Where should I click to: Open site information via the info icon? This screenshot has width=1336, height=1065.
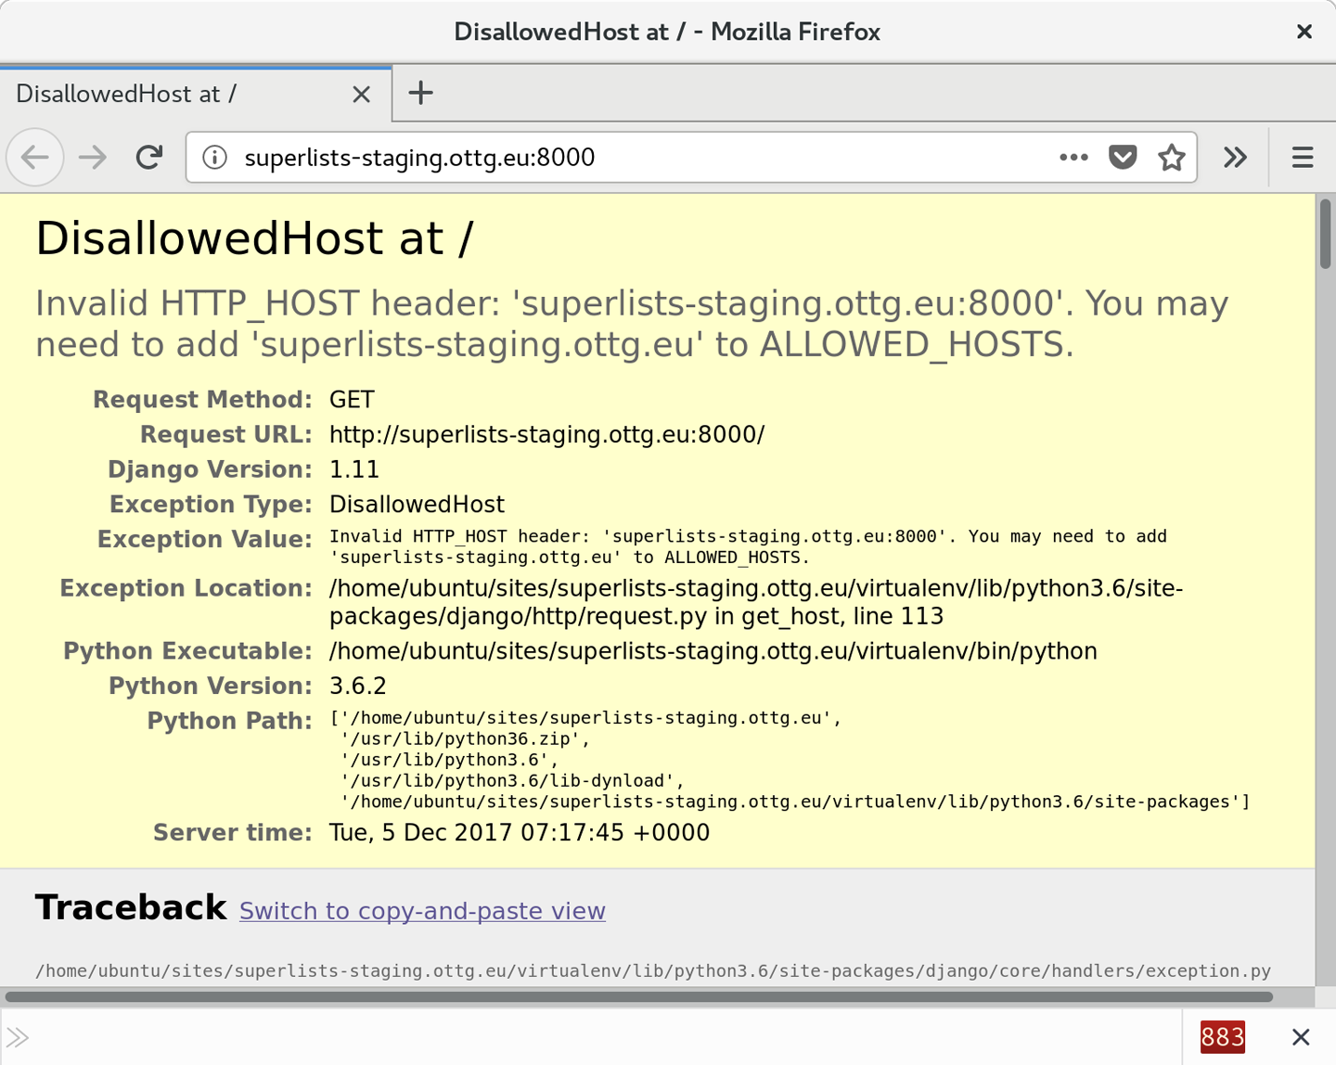214,158
